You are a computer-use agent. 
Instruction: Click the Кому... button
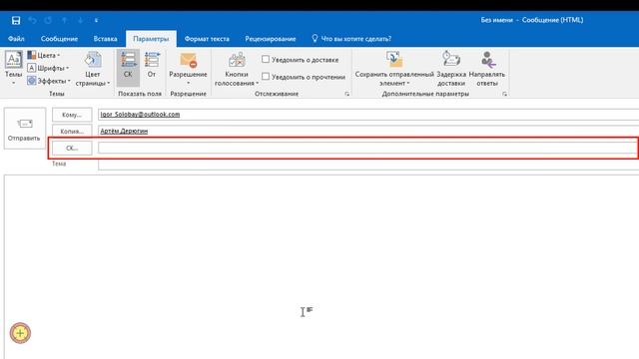pos(72,115)
